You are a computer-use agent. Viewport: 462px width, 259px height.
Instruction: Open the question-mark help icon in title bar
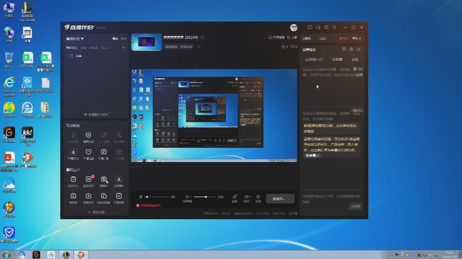(x=326, y=27)
